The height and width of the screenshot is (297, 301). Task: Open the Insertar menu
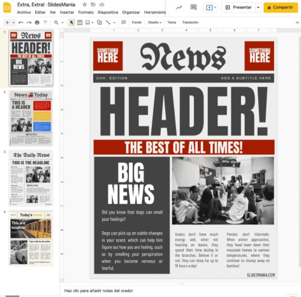(x=67, y=12)
